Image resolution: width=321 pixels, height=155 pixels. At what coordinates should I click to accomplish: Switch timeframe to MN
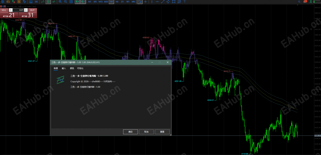pos(133,2)
